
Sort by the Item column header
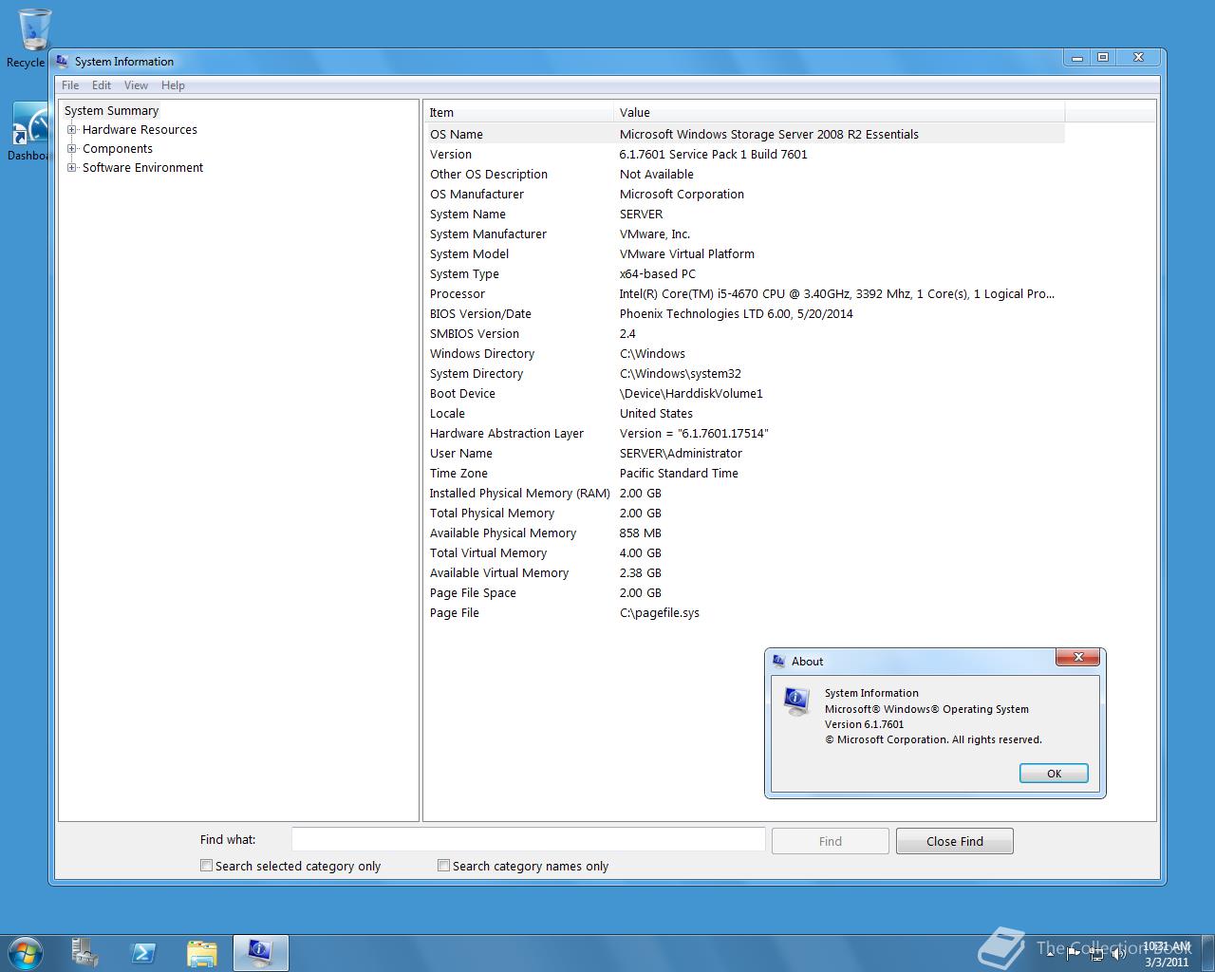518,112
